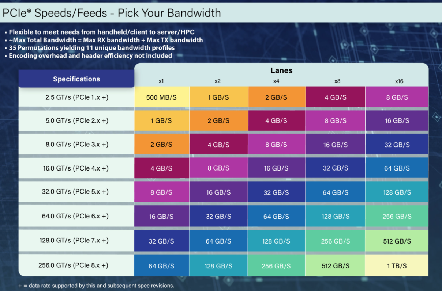The height and width of the screenshot is (291, 442).
Task: Select the orange 2 GB/S cell under x4
Action: [x=277, y=97]
